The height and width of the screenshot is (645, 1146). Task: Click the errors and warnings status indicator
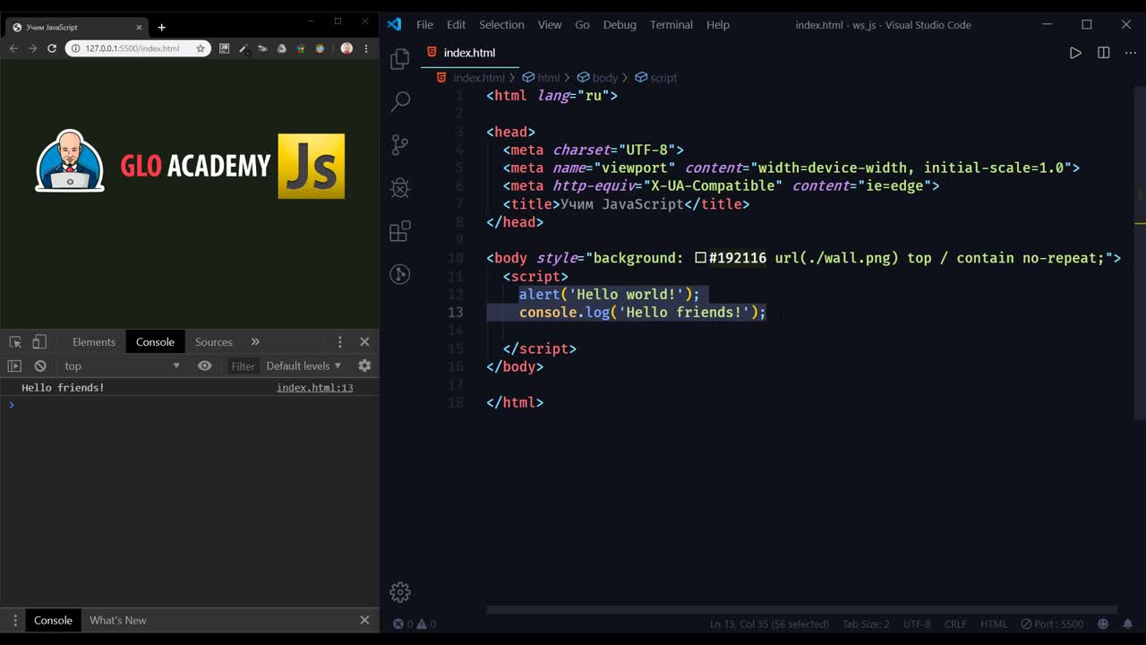[x=415, y=624]
